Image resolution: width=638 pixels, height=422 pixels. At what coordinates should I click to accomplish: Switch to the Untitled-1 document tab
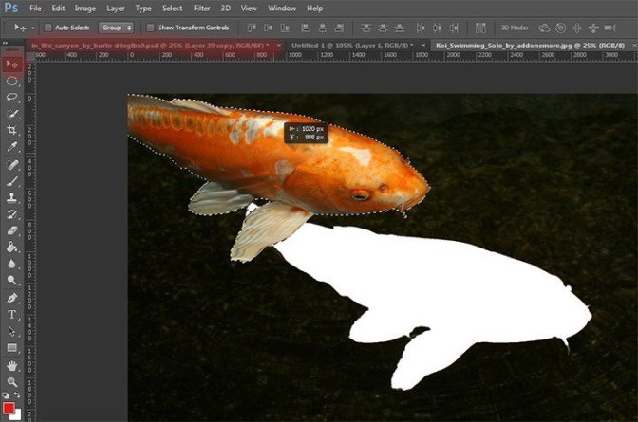click(352, 46)
